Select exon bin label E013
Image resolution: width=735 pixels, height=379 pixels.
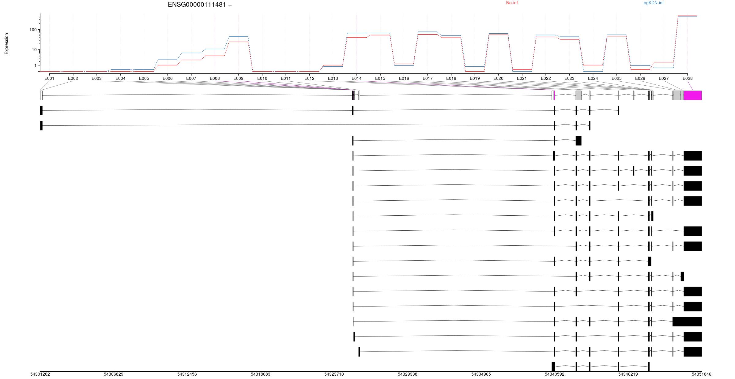tap(333, 78)
